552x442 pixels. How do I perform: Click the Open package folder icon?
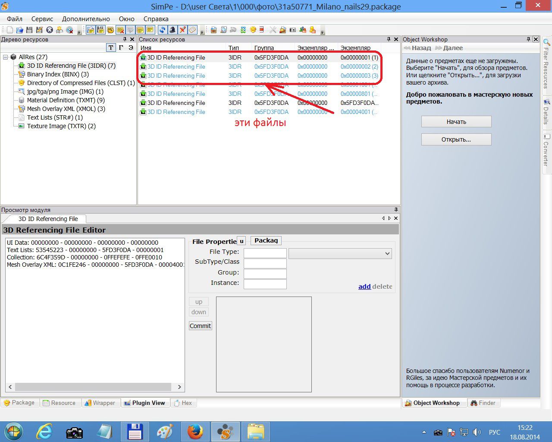pyautogui.click(x=19, y=30)
